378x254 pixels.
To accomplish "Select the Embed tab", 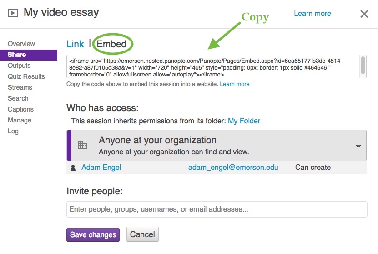I will point(111,44).
